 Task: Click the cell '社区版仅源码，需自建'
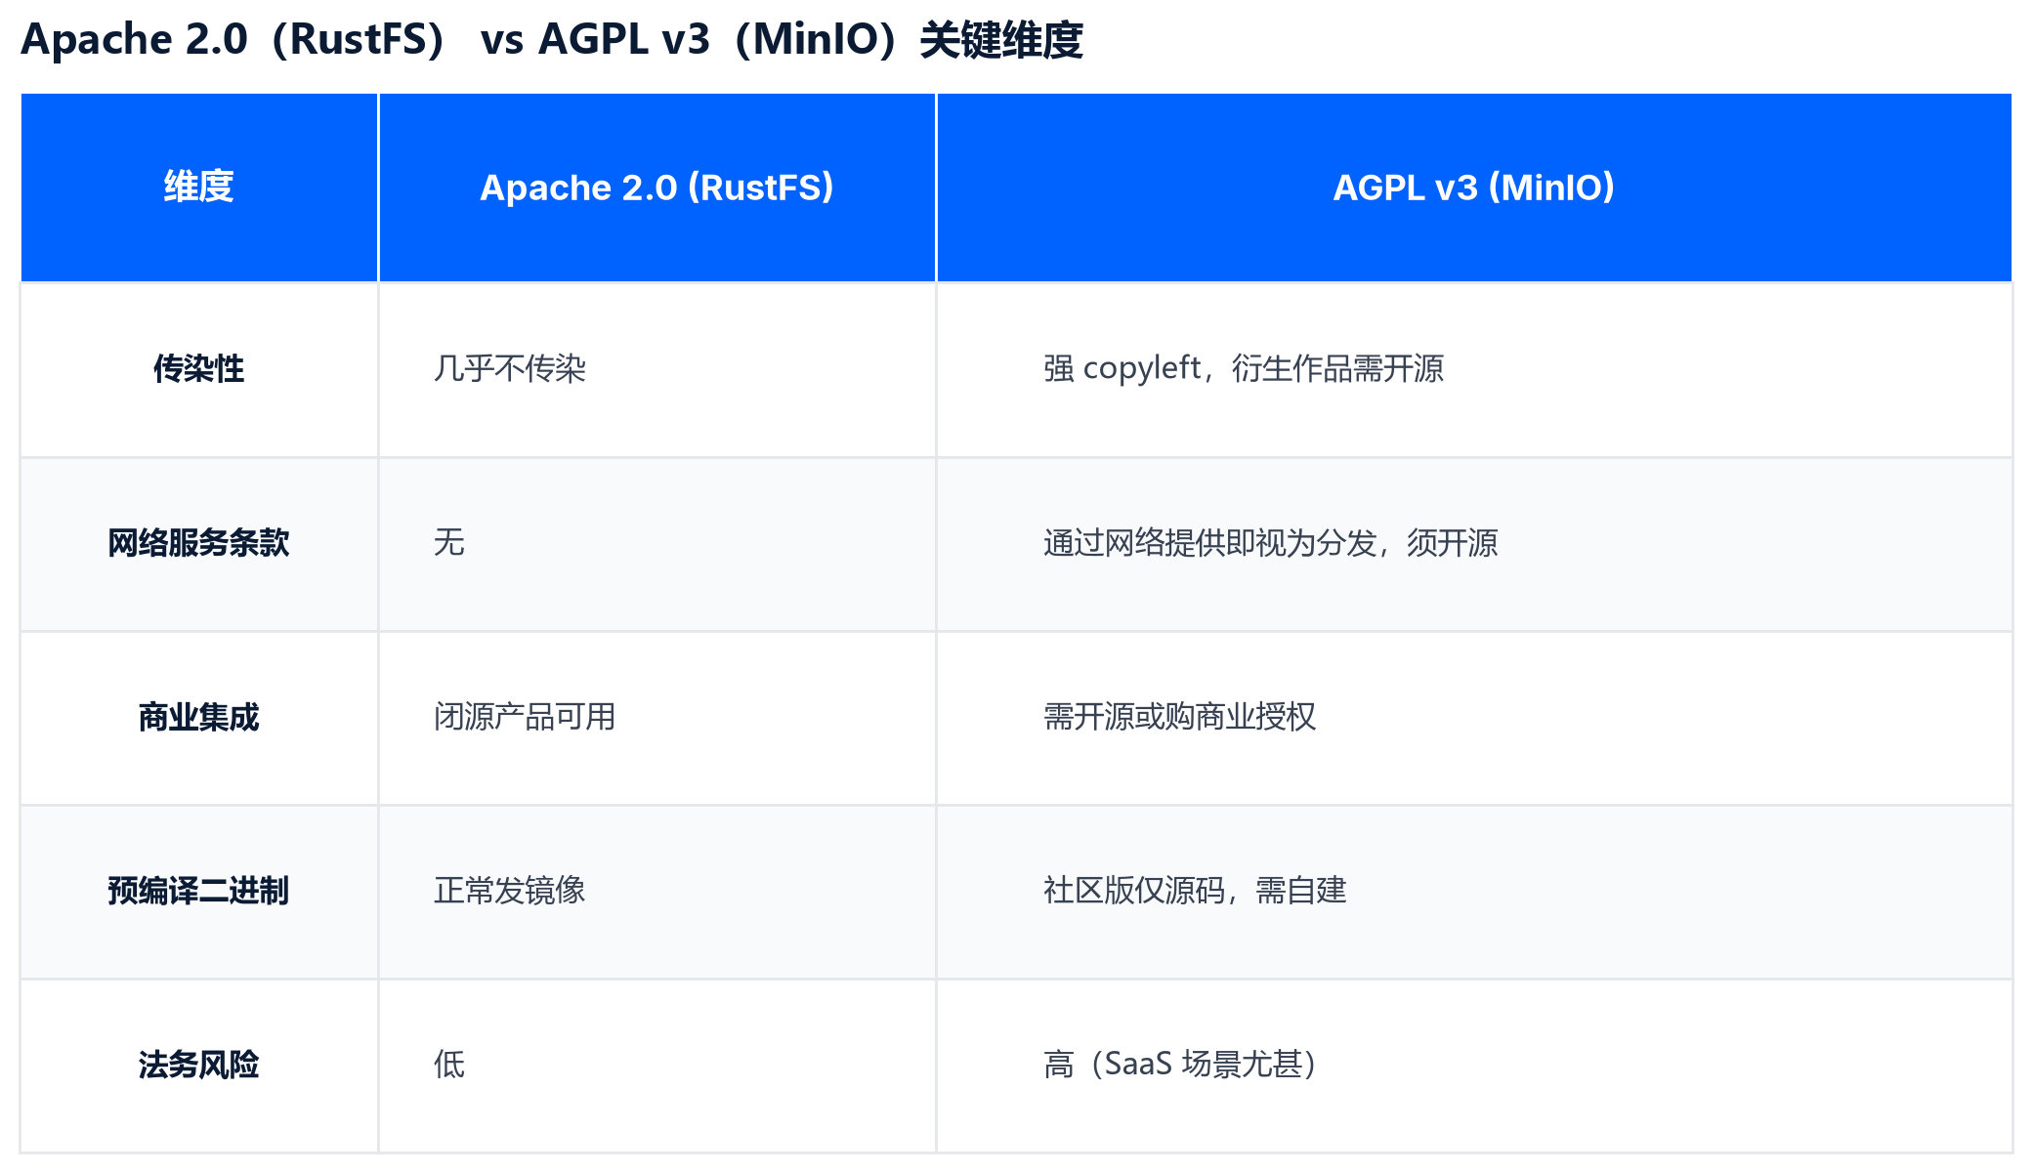[x=1474, y=892]
